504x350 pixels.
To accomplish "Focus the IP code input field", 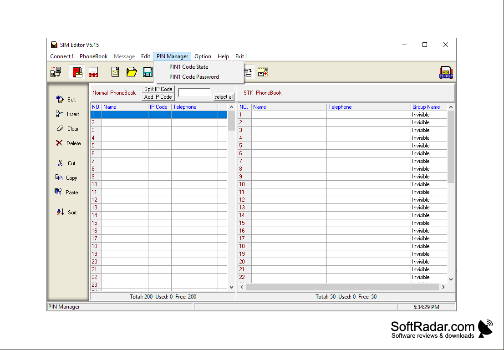I will click(x=194, y=92).
